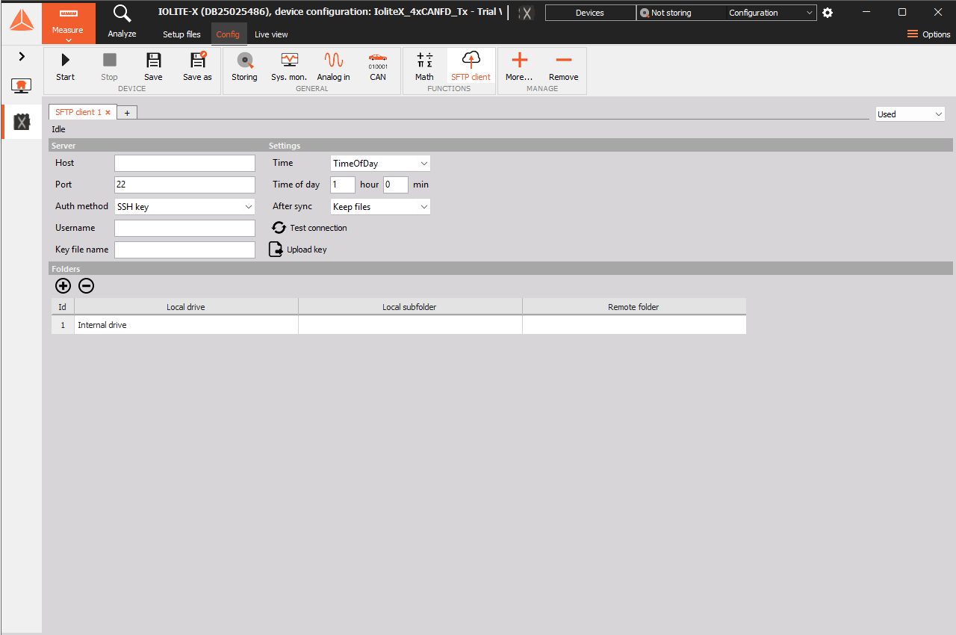Select the X device icon in left sidebar
This screenshot has height=635, width=956.
coord(22,122)
